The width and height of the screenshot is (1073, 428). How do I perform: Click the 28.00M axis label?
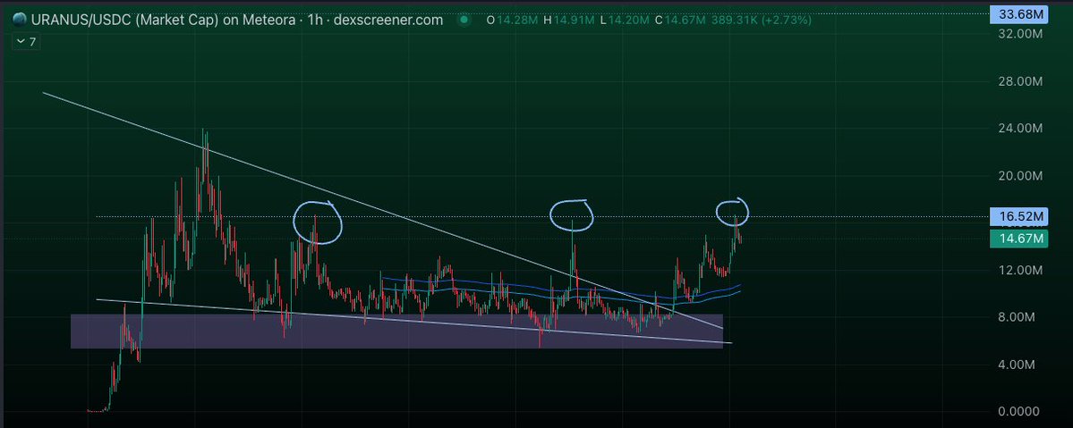pyautogui.click(x=1019, y=82)
